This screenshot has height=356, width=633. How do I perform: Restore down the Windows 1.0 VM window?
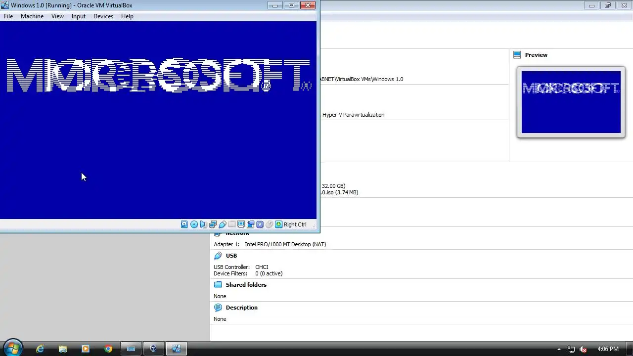(292, 5)
